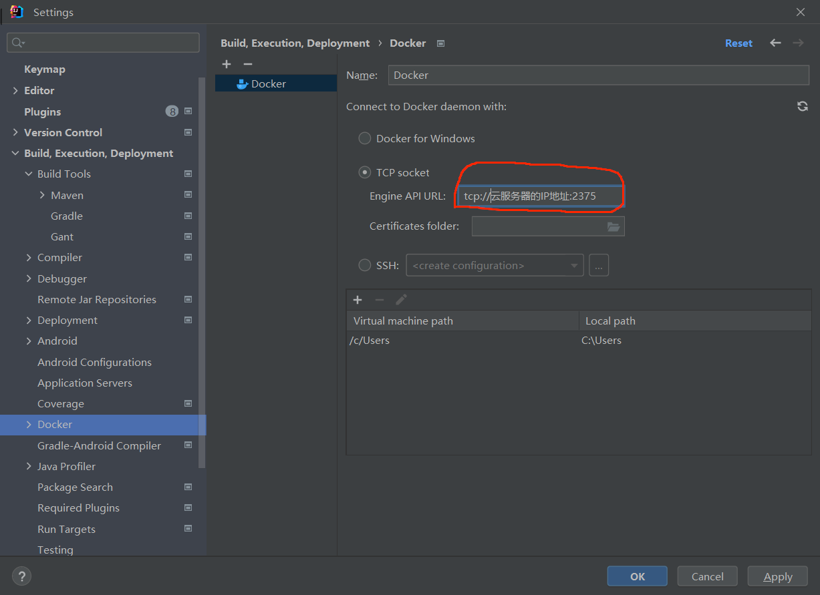Image resolution: width=820 pixels, height=595 pixels.
Task: Expand the Version Control section
Action: [15, 132]
